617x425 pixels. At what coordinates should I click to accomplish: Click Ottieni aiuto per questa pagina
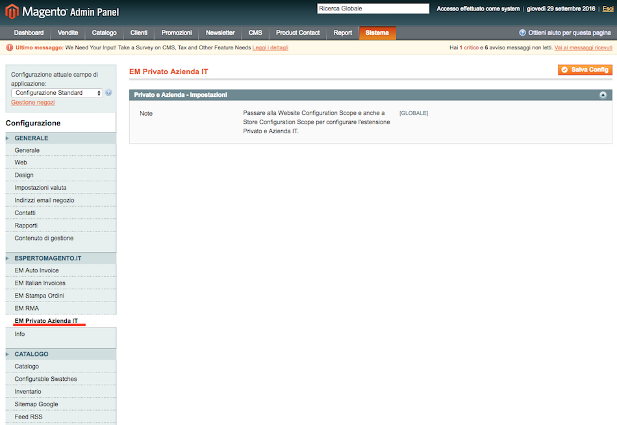point(569,32)
